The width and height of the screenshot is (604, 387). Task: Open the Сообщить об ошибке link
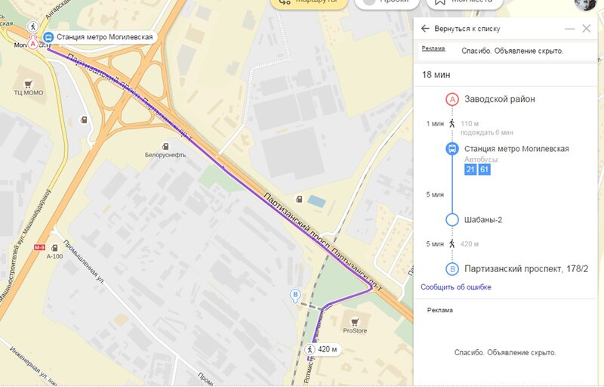tap(456, 286)
